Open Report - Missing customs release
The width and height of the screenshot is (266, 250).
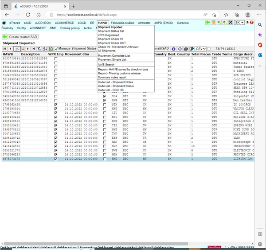coord(119,73)
